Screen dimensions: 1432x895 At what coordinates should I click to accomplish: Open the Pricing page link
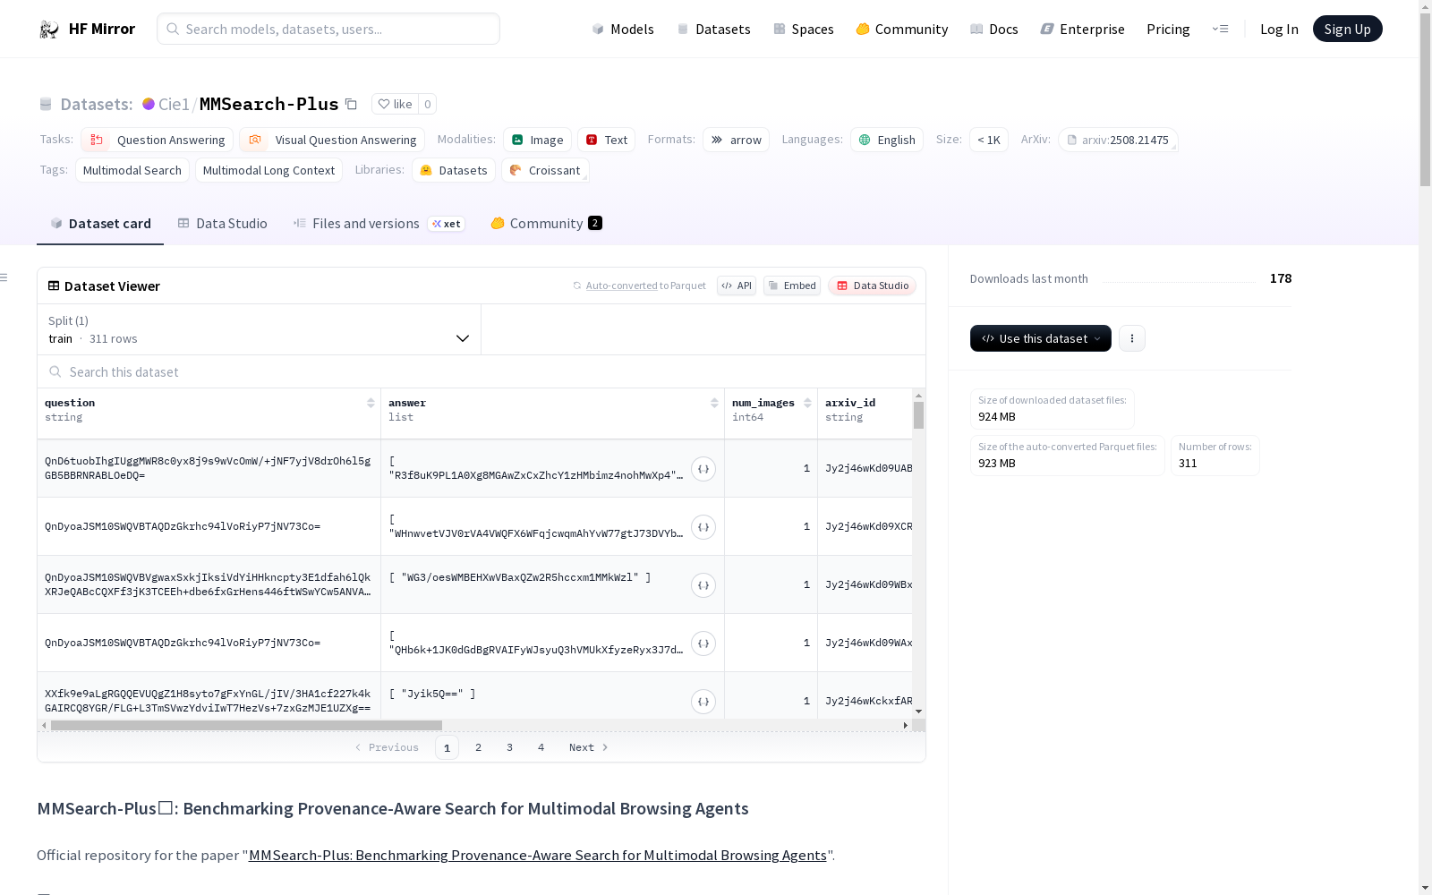point(1168,29)
